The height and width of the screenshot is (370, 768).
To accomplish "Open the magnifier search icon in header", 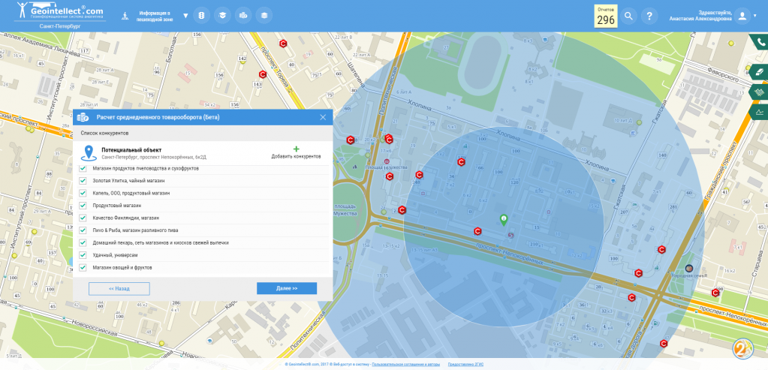I will click(x=628, y=16).
